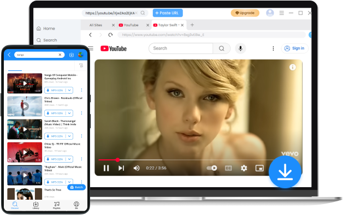Download MP3-320k for Songs Of Conquest
Screen dimensions: 343x215
(x=55, y=90)
